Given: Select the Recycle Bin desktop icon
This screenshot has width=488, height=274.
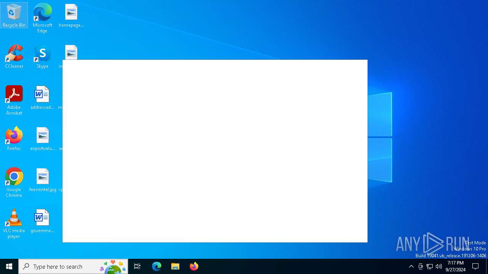Looking at the screenshot, I should click(x=14, y=15).
